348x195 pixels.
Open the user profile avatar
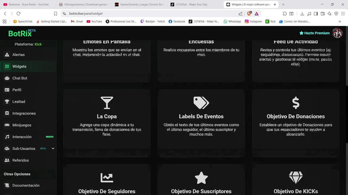[337, 33]
